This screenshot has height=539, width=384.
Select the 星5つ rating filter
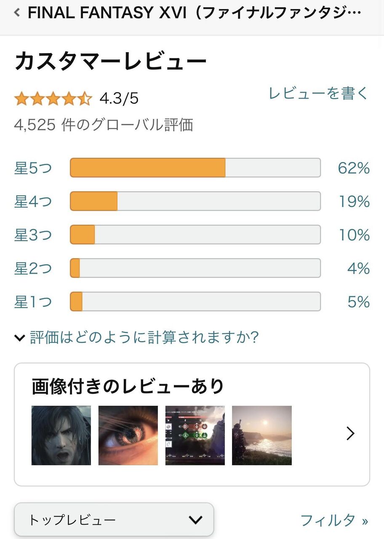33,168
